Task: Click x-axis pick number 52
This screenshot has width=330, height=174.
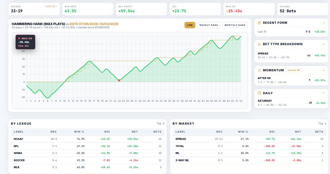Action: pyautogui.click(x=241, y=101)
